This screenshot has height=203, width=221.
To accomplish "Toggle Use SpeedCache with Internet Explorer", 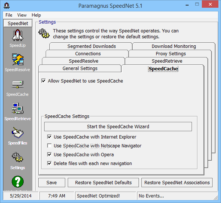I will [x=49, y=137].
